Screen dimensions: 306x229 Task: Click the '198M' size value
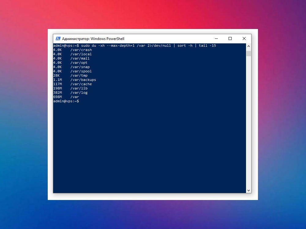pyautogui.click(x=58, y=89)
